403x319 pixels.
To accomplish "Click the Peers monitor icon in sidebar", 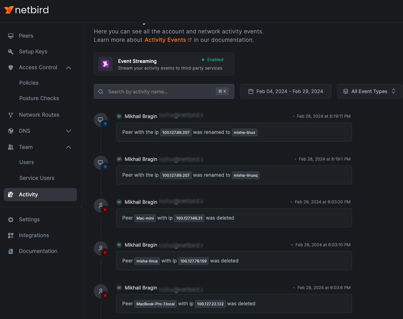I will point(11,36).
